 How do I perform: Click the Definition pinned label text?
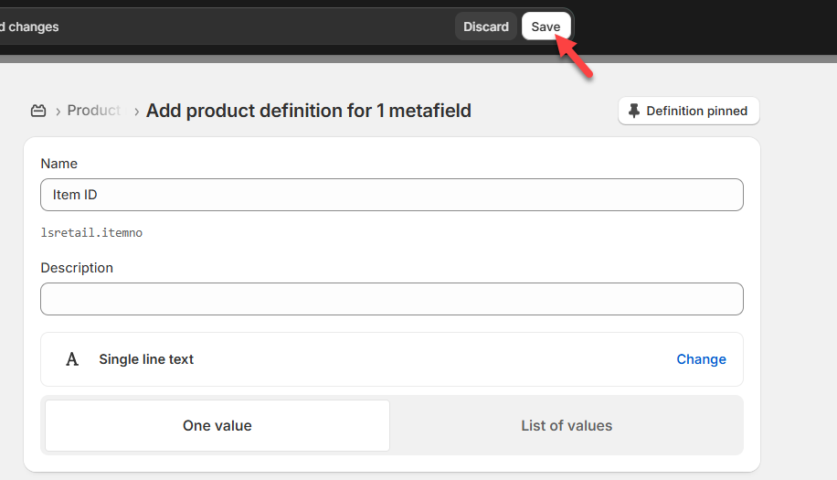click(x=696, y=111)
